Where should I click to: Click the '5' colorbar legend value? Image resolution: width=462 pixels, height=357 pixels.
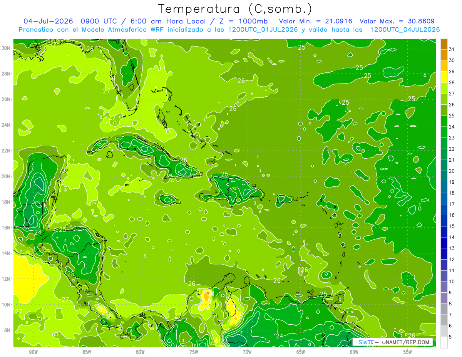[x=451, y=337]
